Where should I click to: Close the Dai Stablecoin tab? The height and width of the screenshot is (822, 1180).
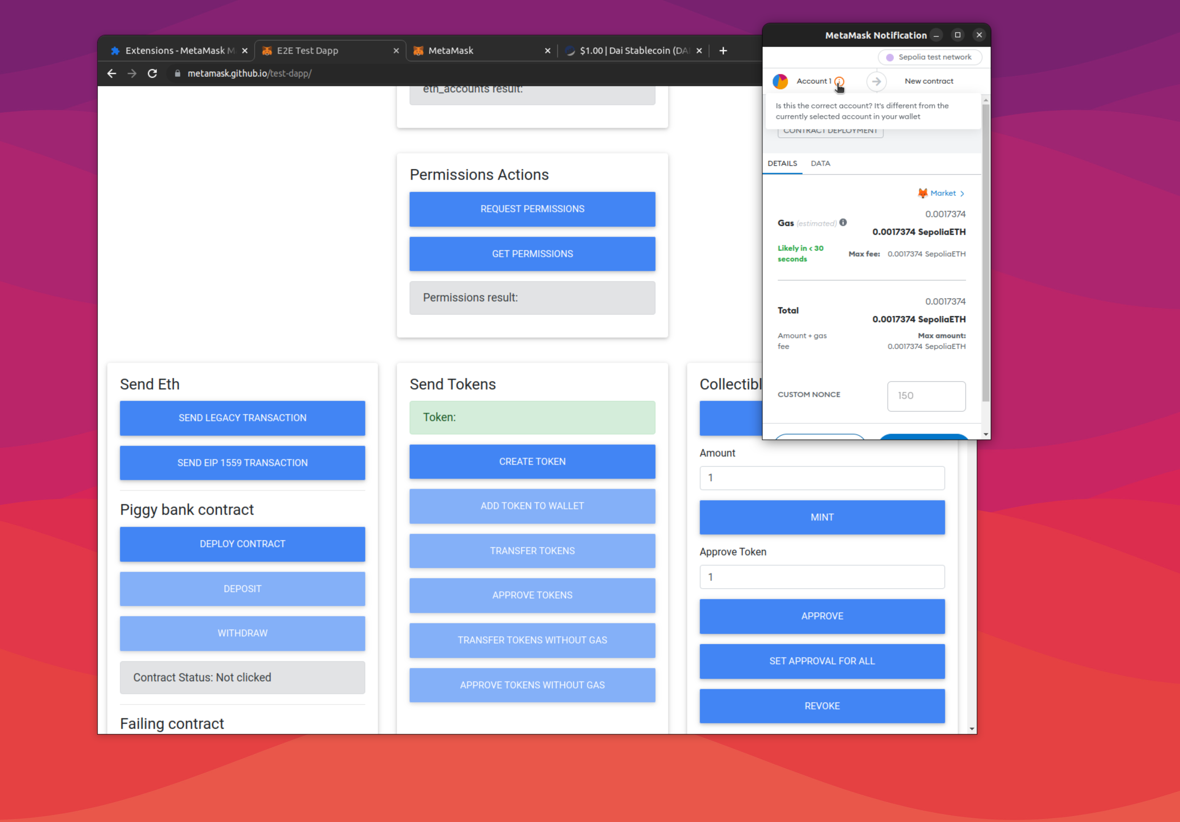pos(698,50)
